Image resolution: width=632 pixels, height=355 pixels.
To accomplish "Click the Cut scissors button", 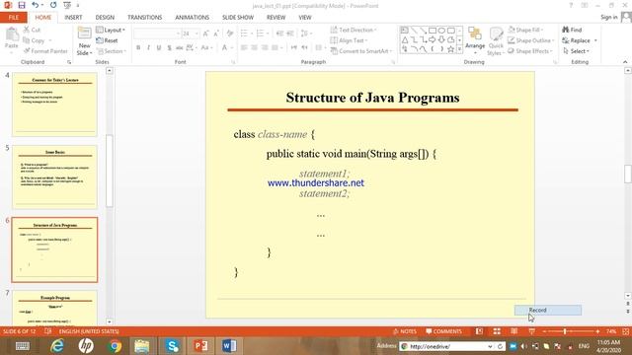I will coord(32,30).
